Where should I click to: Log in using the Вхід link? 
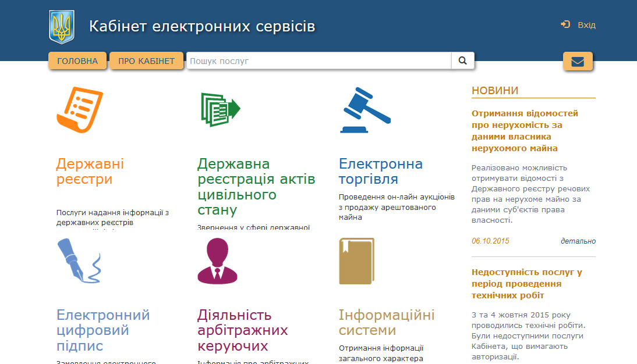tap(586, 25)
